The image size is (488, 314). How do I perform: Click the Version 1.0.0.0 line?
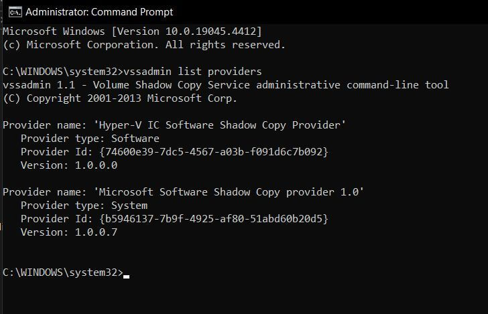[x=69, y=165]
